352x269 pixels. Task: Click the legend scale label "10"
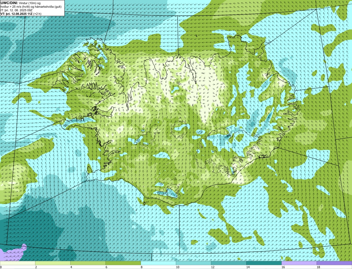coord(178,267)
